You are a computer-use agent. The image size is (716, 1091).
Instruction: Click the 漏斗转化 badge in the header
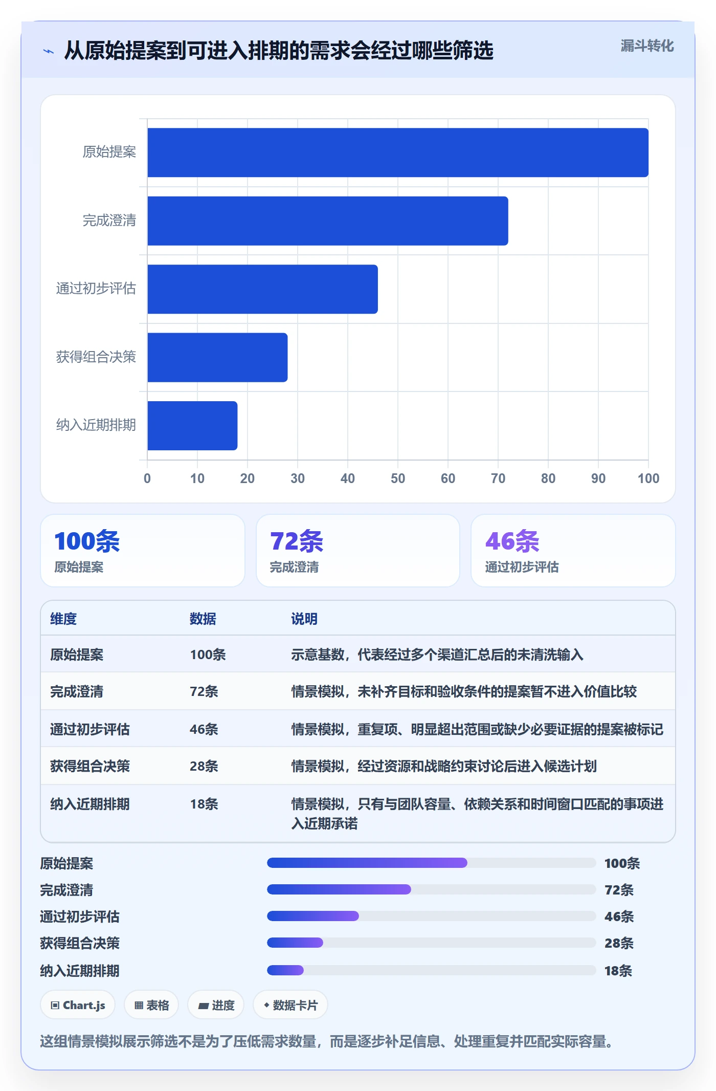point(647,46)
